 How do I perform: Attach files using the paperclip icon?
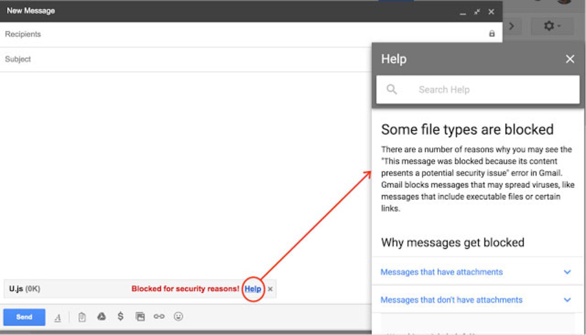82,317
